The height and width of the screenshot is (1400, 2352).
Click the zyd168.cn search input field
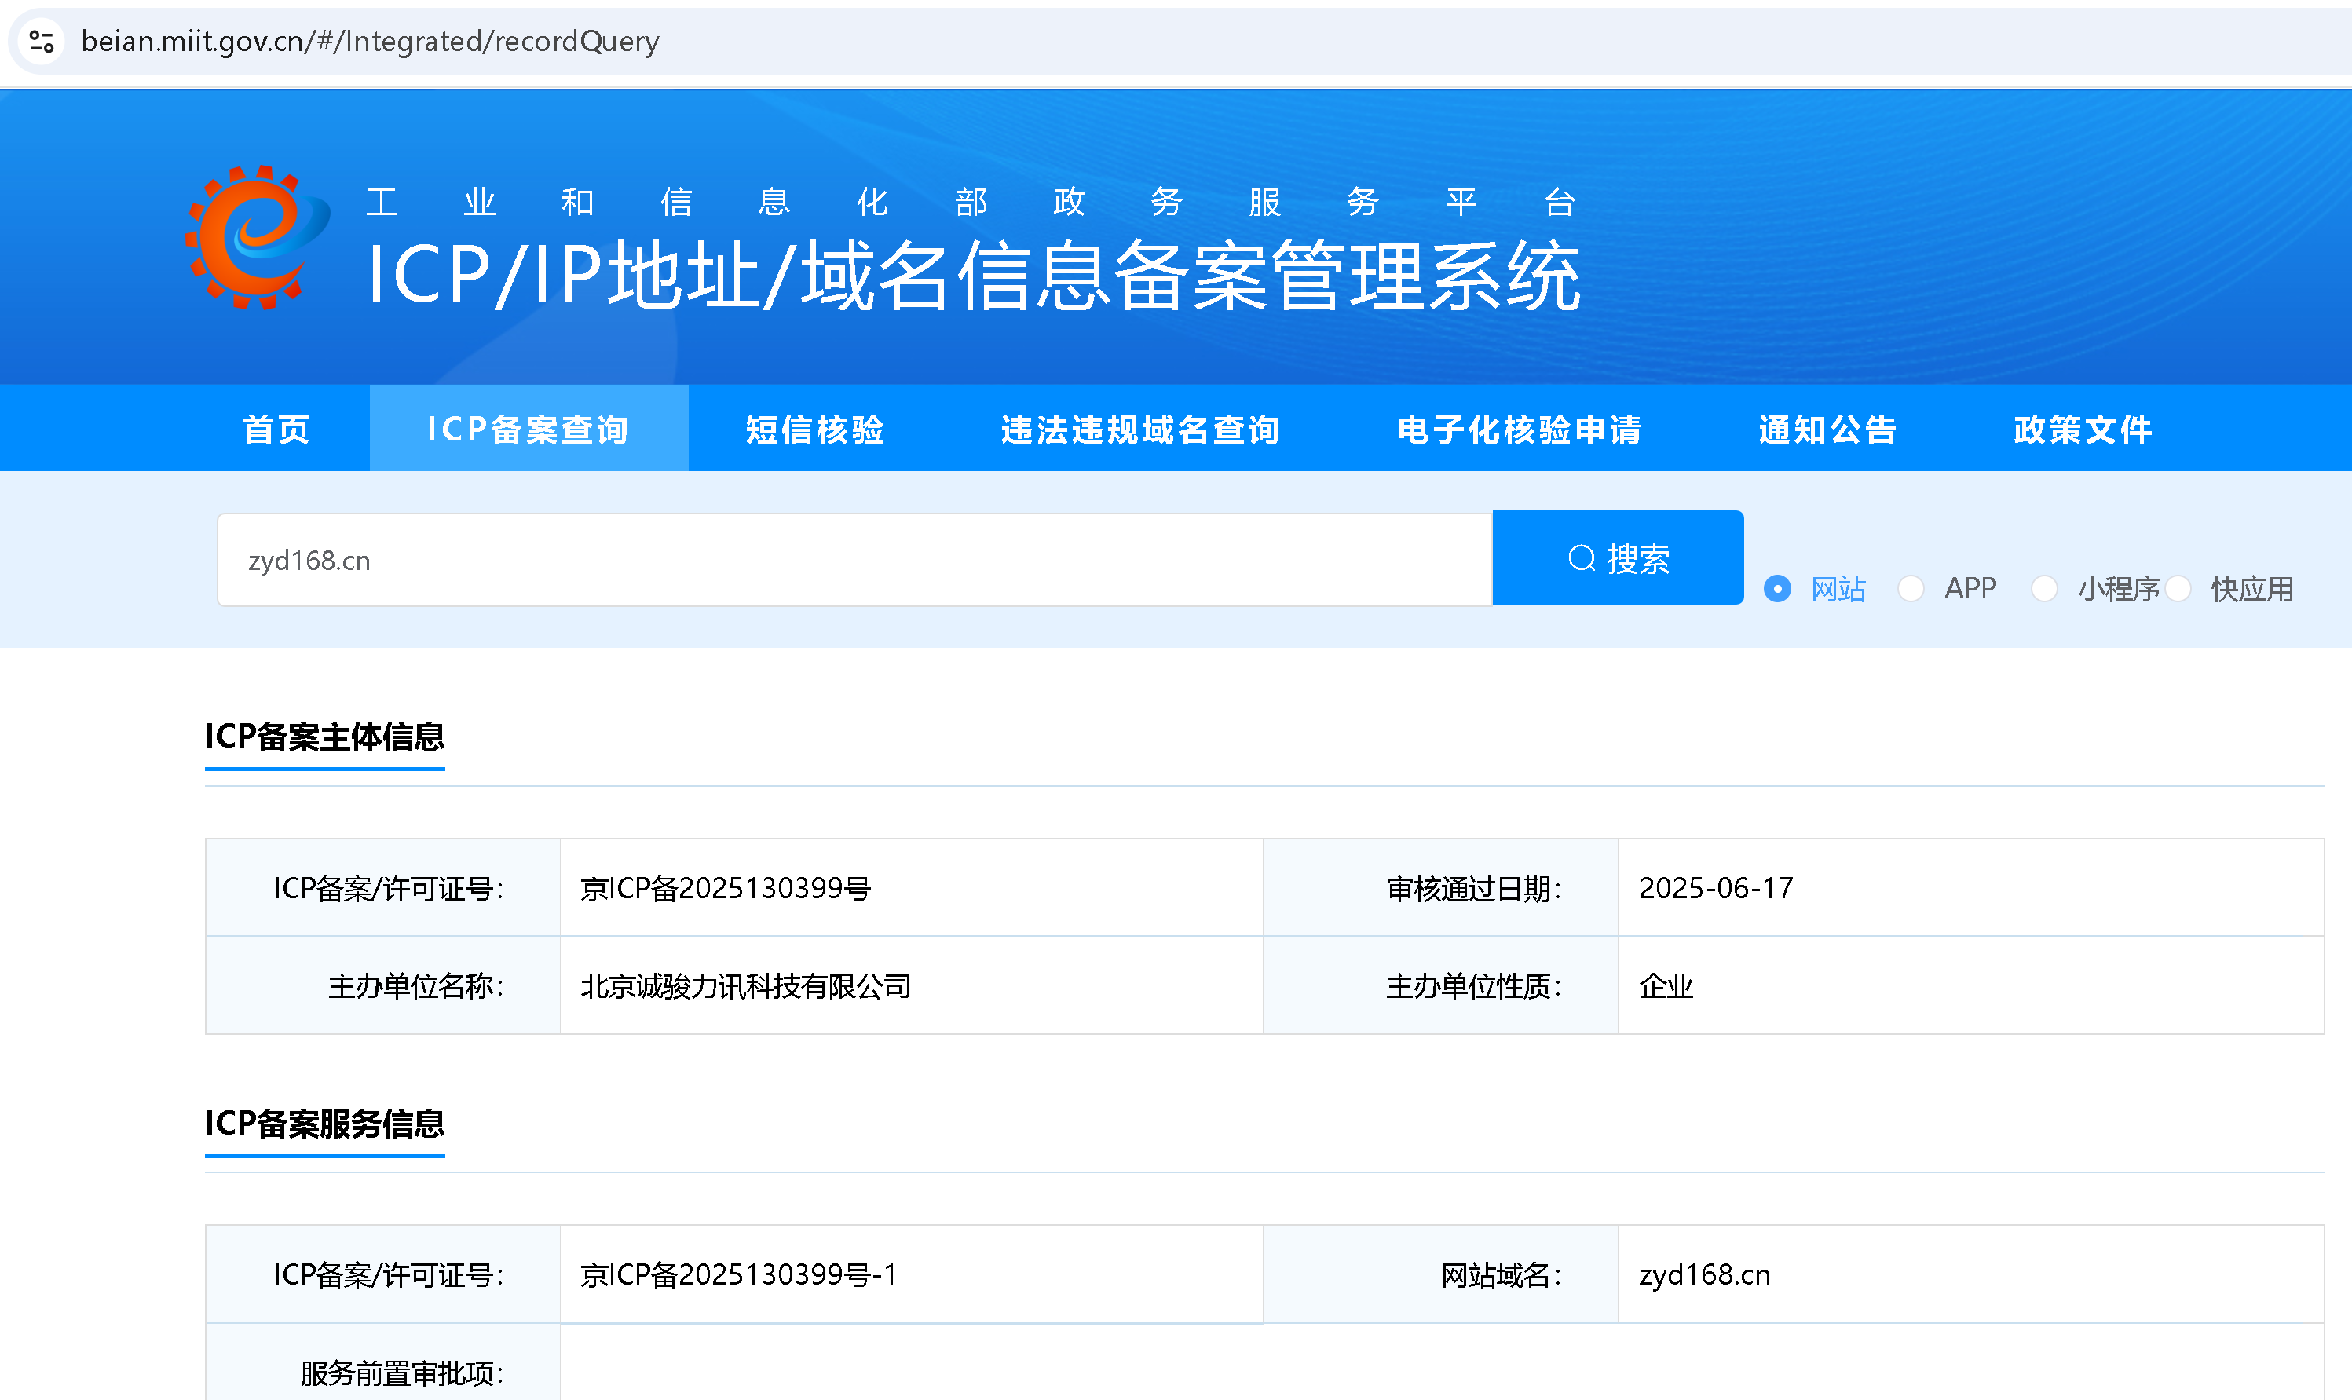[x=854, y=561]
